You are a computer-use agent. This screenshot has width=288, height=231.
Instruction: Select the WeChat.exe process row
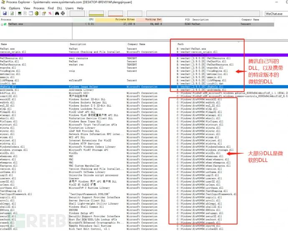click(137, 24)
